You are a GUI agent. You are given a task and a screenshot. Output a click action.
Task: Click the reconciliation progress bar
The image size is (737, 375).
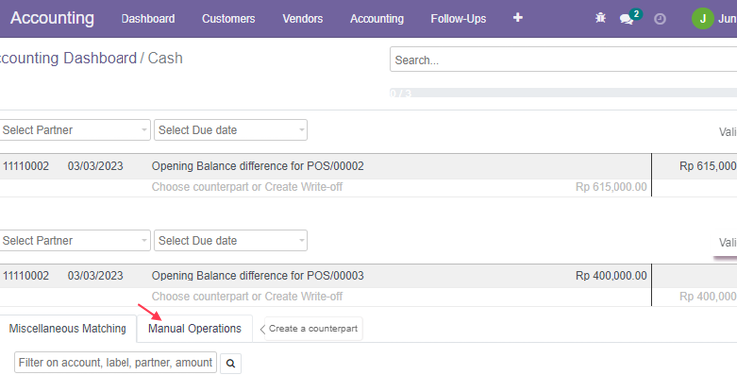(x=564, y=93)
